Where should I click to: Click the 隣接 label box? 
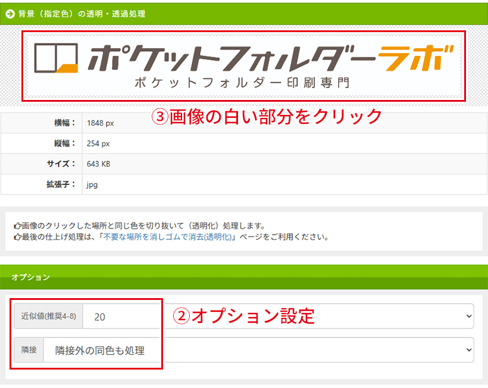point(29,350)
